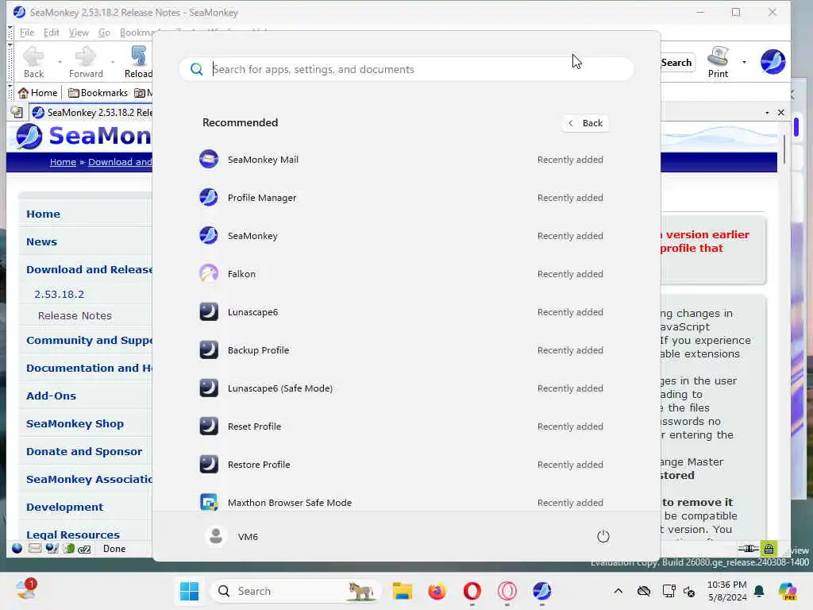The width and height of the screenshot is (813, 610).
Task: Click the Start menu power button
Action: 603,536
